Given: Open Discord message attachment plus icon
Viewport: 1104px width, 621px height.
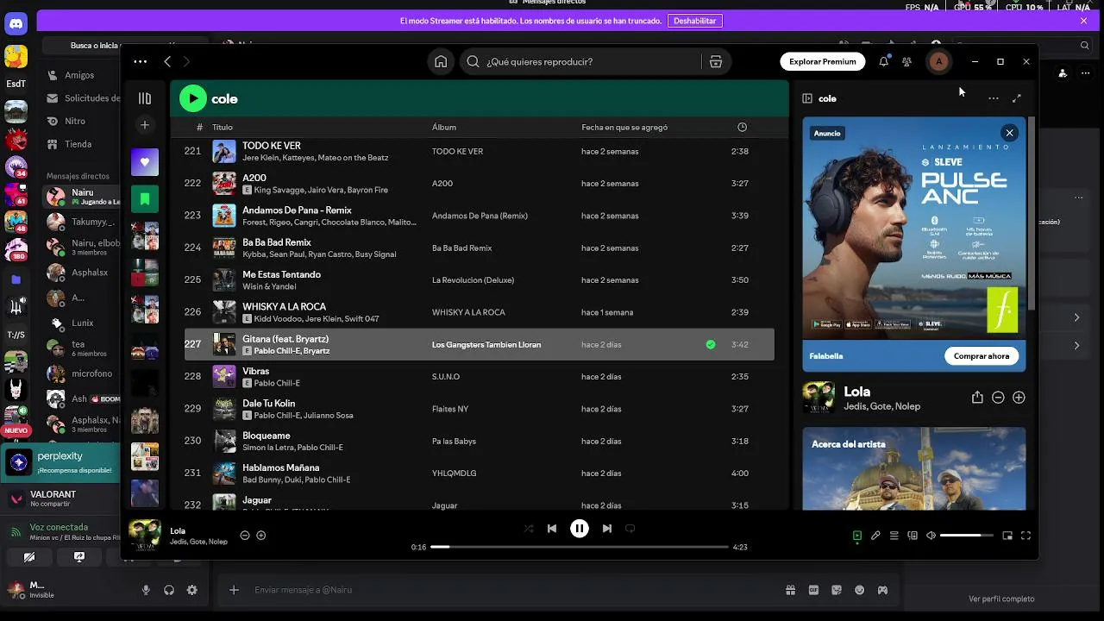Looking at the screenshot, I should [x=234, y=590].
